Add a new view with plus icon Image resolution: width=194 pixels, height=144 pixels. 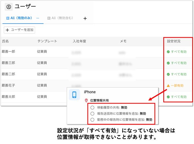tap(85, 18)
